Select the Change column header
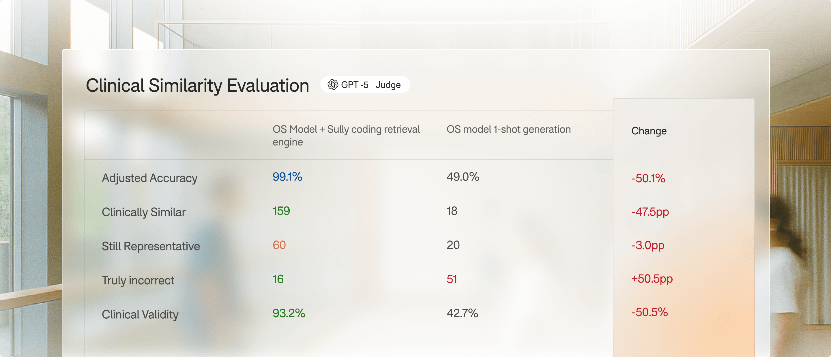Screen dimensions: 831x357 tap(648, 131)
